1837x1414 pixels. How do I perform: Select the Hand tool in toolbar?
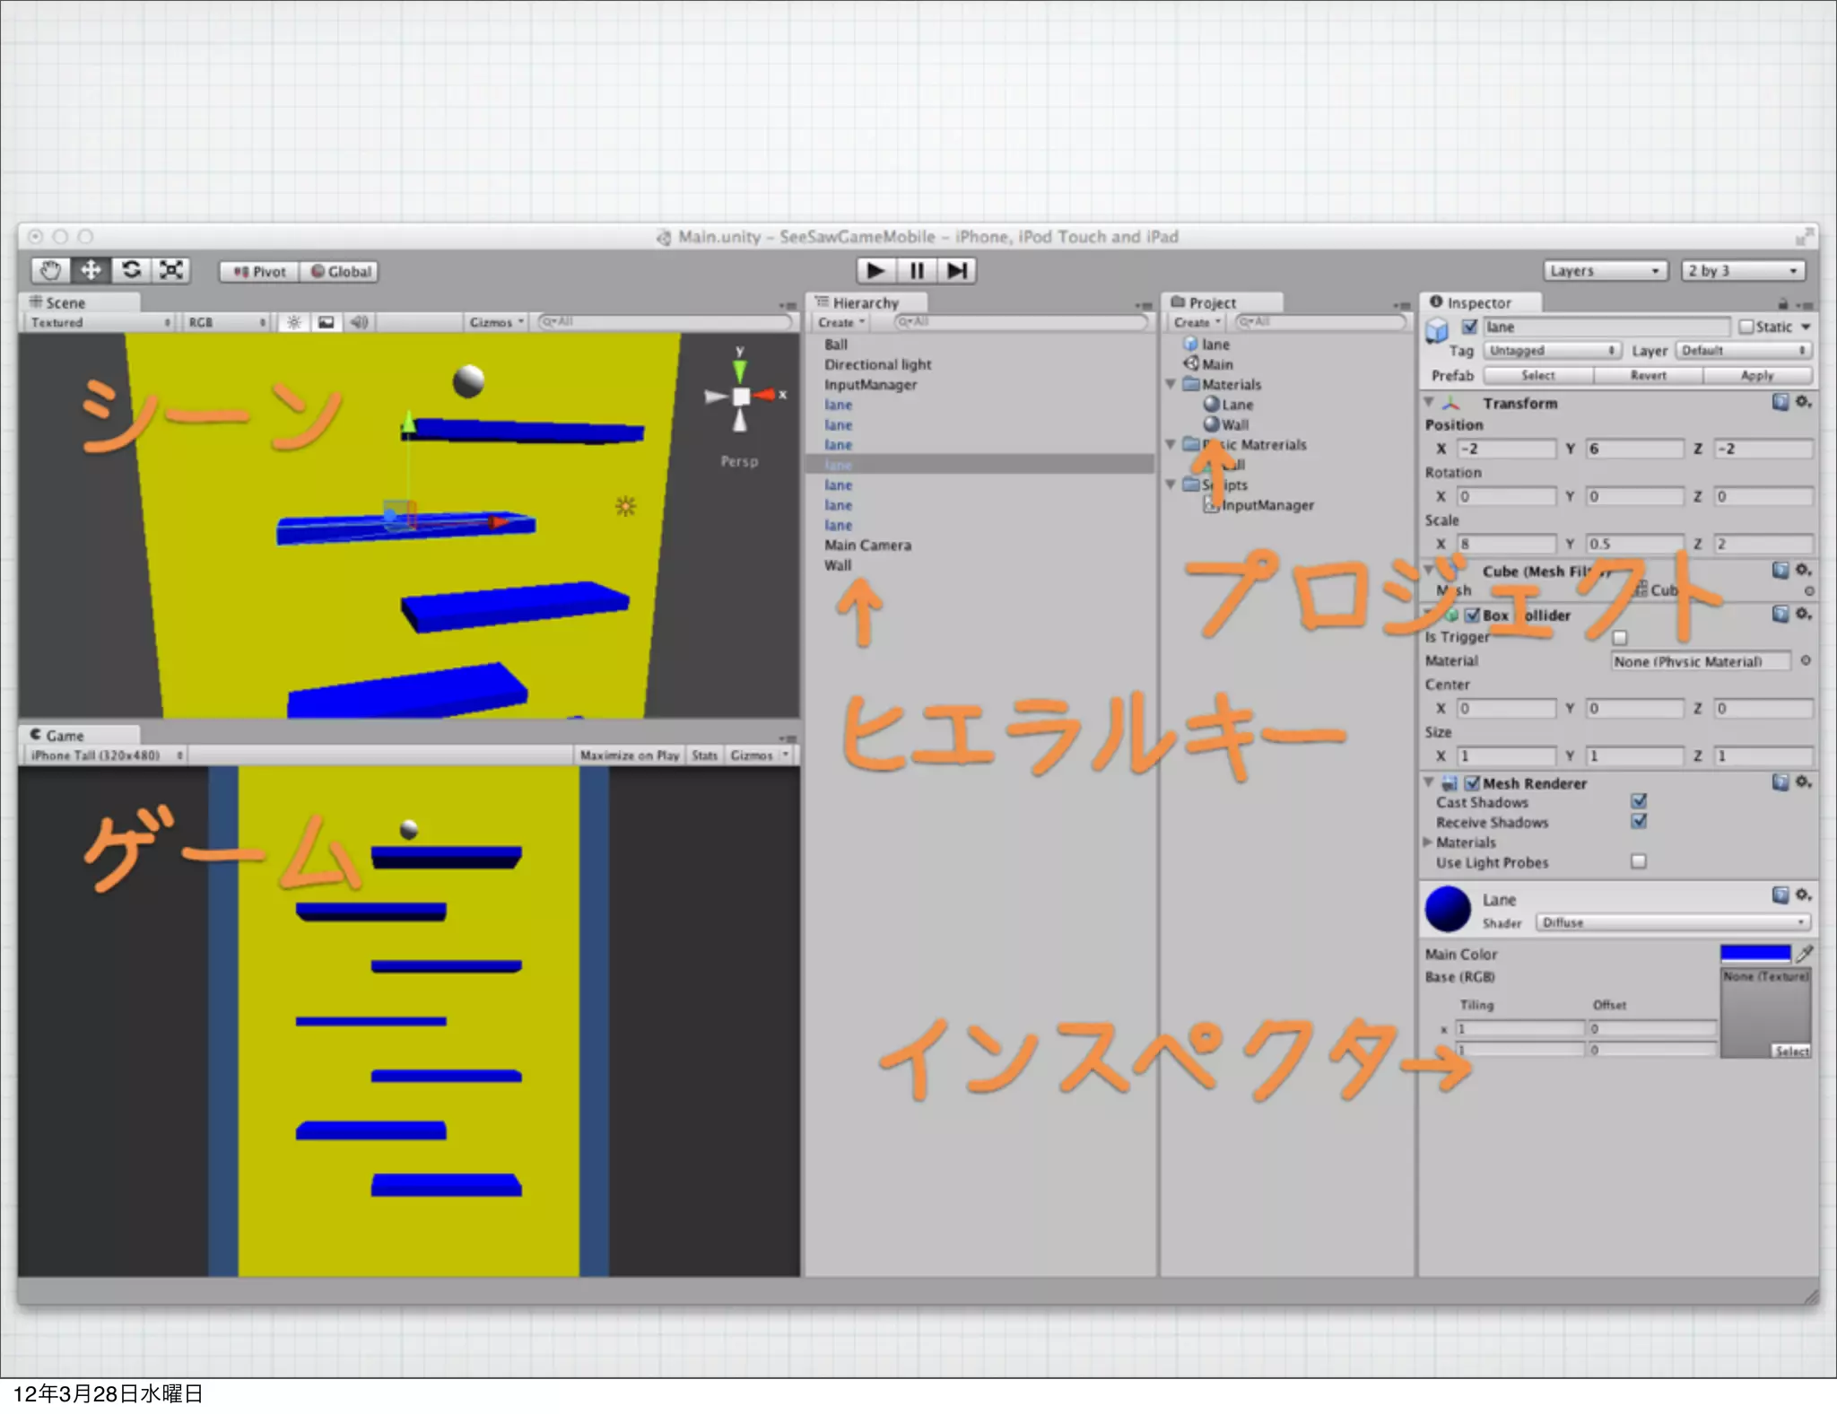pos(50,270)
